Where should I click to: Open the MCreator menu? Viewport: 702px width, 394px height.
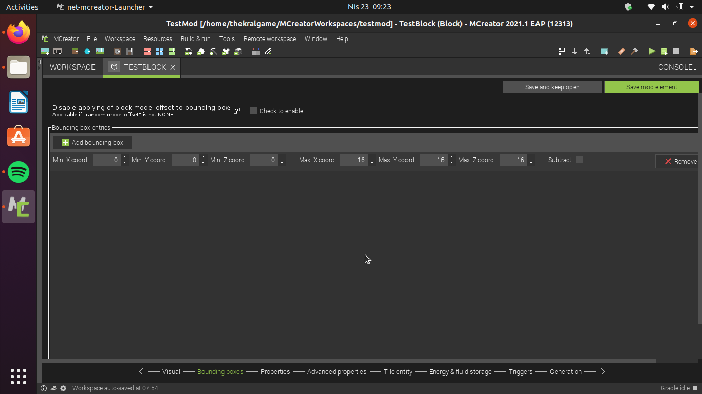pos(66,38)
